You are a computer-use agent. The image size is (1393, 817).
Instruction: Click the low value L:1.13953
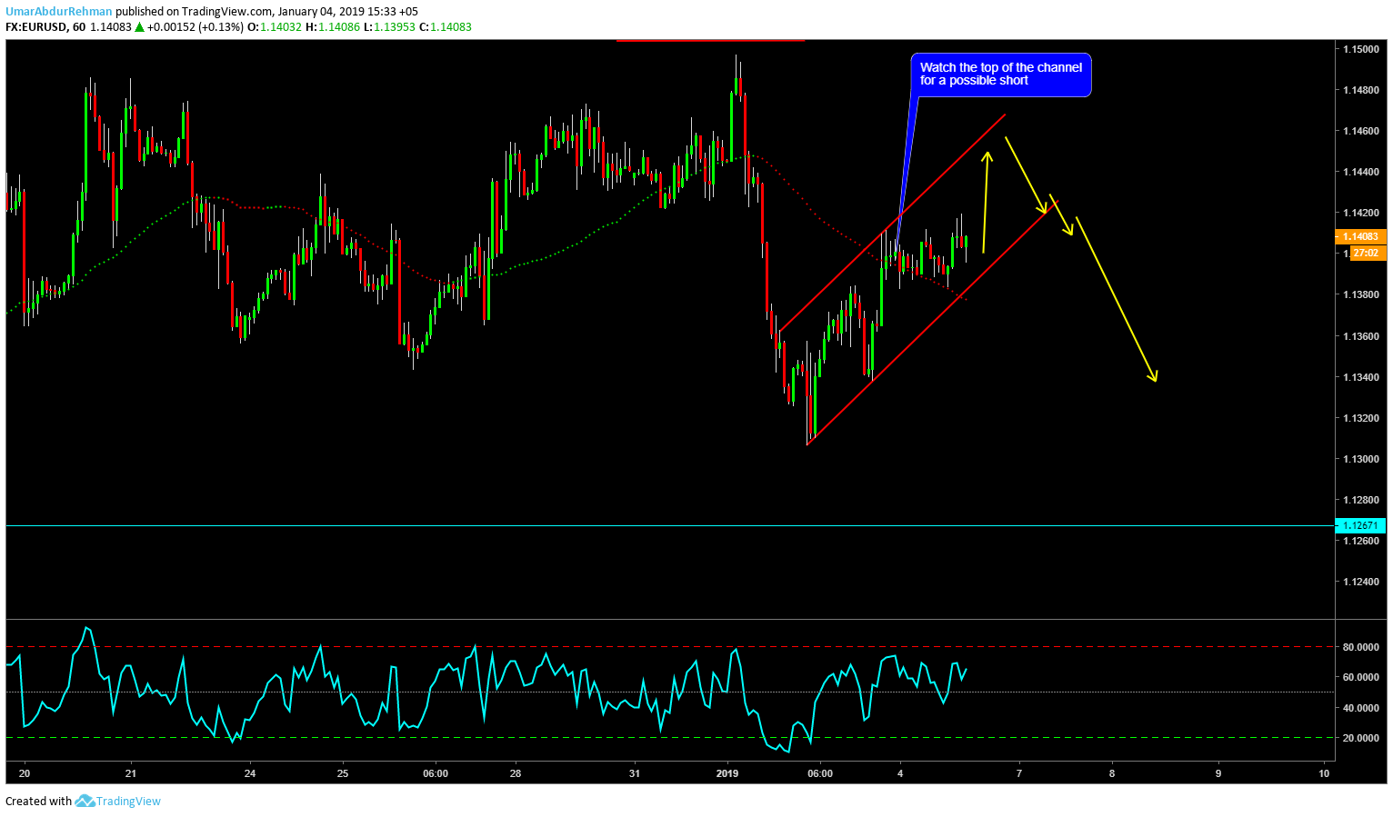389,27
